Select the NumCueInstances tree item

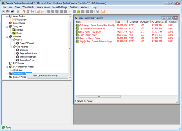(28, 57)
